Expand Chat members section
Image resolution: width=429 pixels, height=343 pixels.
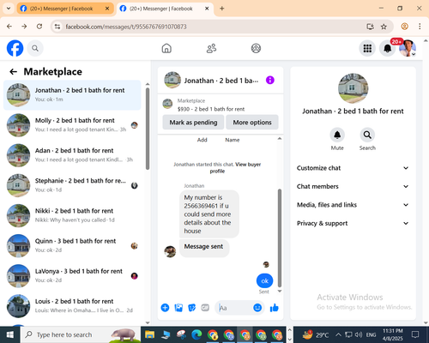(x=353, y=186)
